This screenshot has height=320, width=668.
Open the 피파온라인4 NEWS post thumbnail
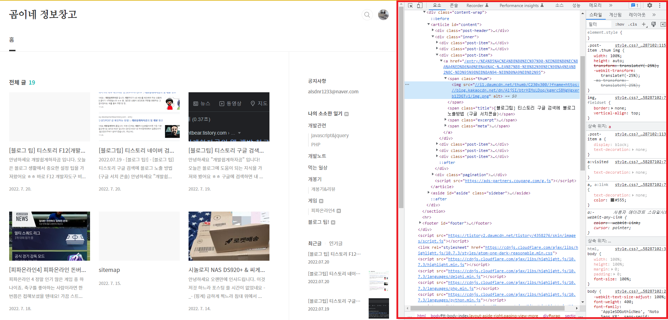tap(50, 236)
